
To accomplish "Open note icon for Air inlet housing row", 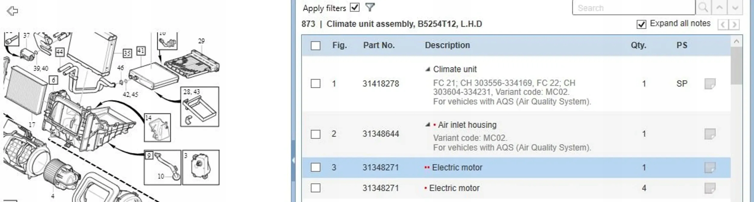I will 710,134.
